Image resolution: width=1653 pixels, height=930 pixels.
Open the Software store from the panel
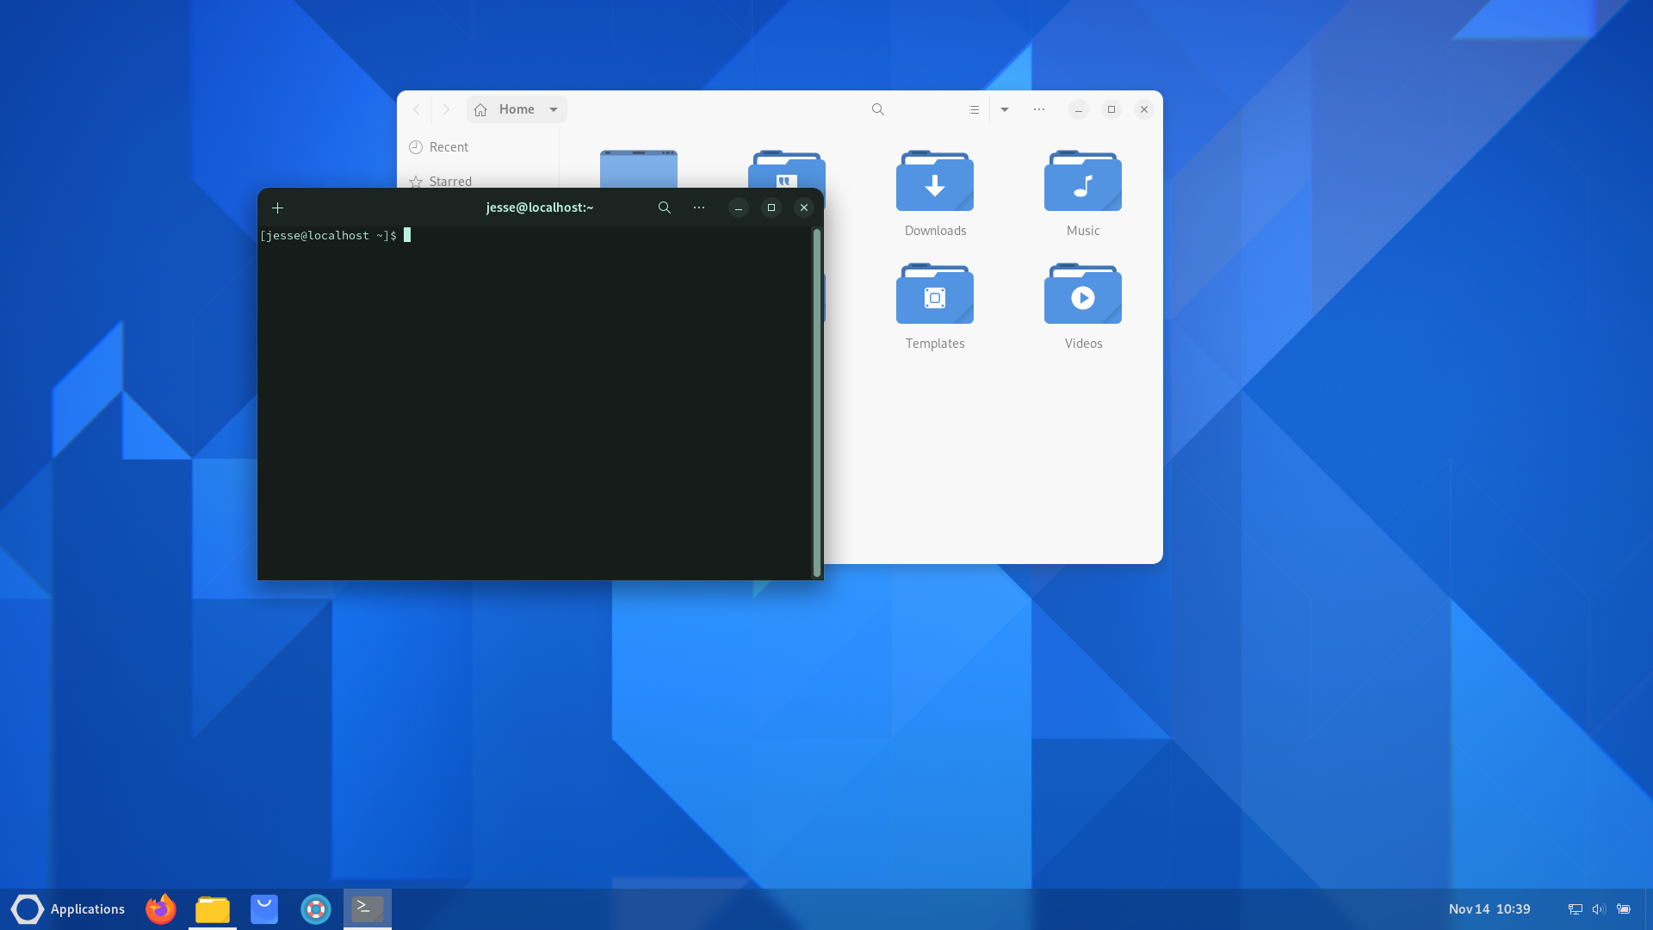[x=264, y=909]
